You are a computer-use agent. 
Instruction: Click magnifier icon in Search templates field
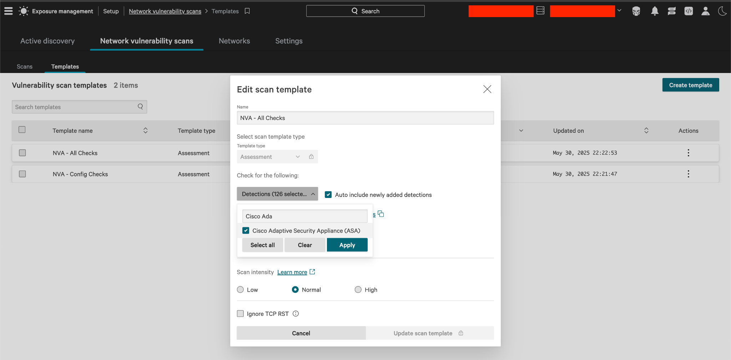140,106
